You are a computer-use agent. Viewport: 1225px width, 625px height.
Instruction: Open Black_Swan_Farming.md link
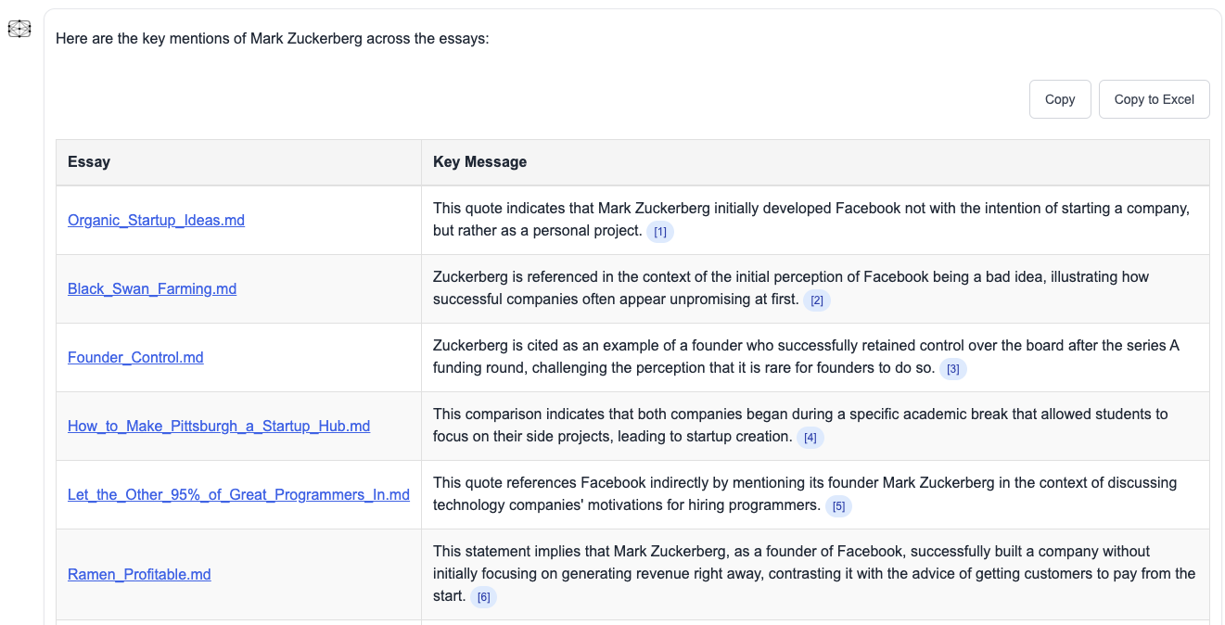[x=152, y=288]
